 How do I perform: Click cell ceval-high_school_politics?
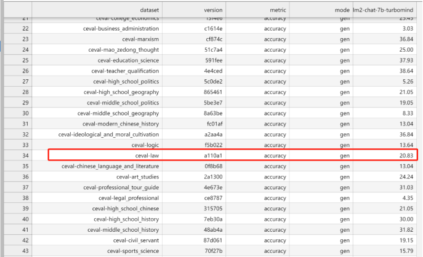(x=97, y=81)
